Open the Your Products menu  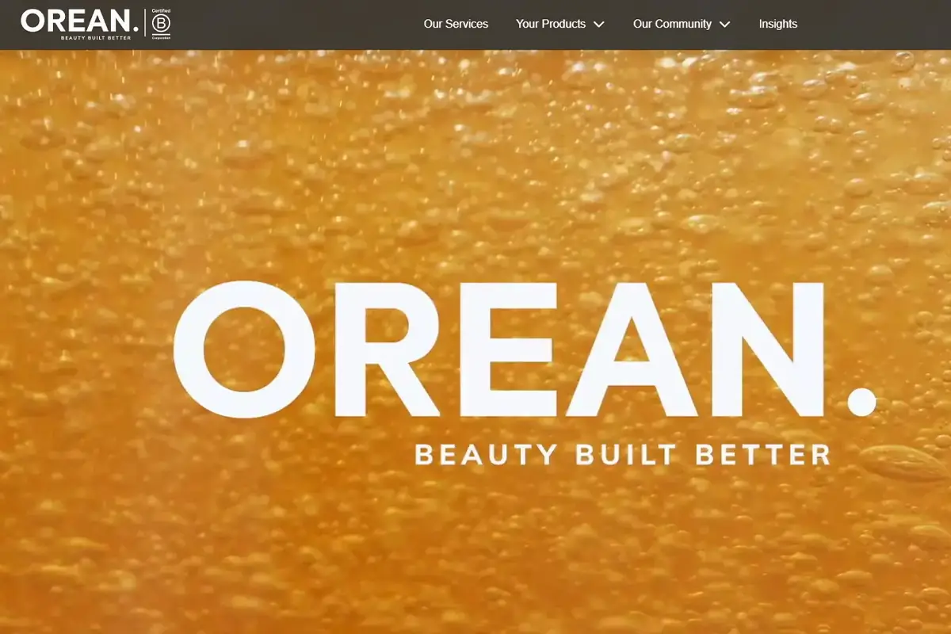pos(551,24)
